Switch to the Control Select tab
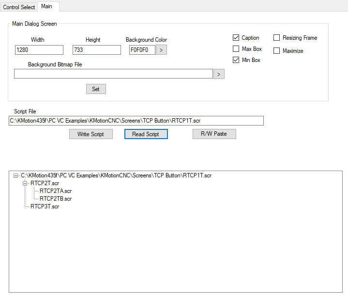This screenshot has height=300, width=348. tap(19, 7)
